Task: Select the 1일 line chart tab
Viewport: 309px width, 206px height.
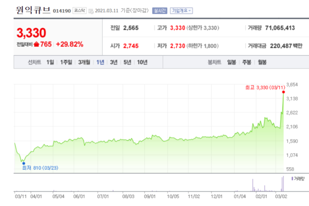Action: tap(50, 62)
